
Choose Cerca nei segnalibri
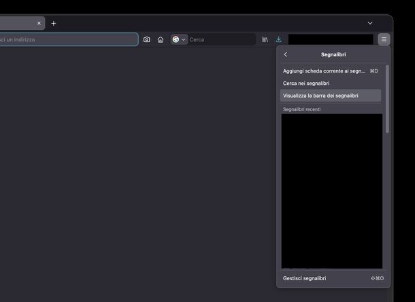point(331,83)
